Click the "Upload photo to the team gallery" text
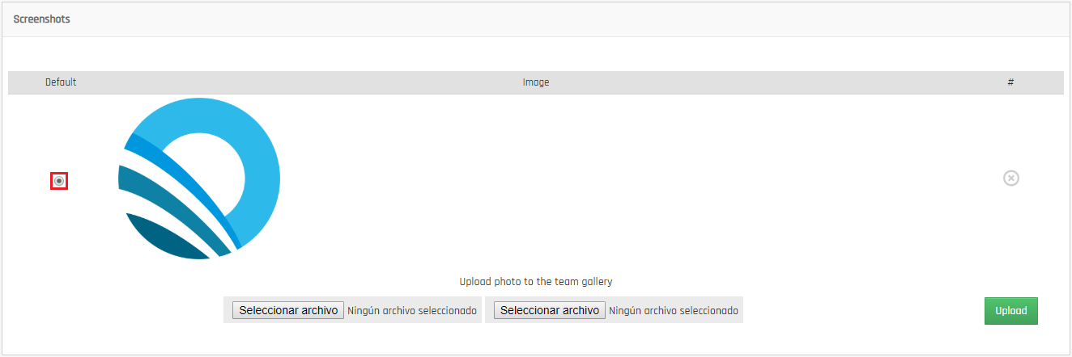 click(536, 282)
